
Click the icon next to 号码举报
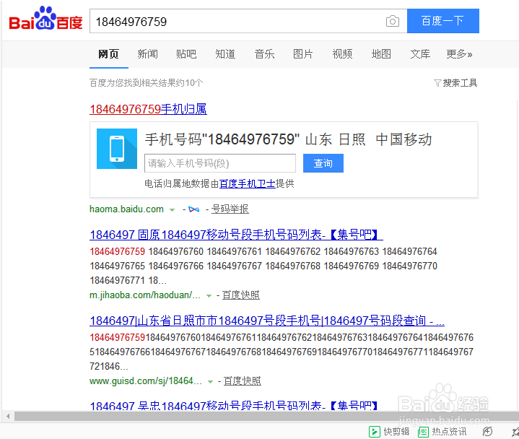pos(194,209)
